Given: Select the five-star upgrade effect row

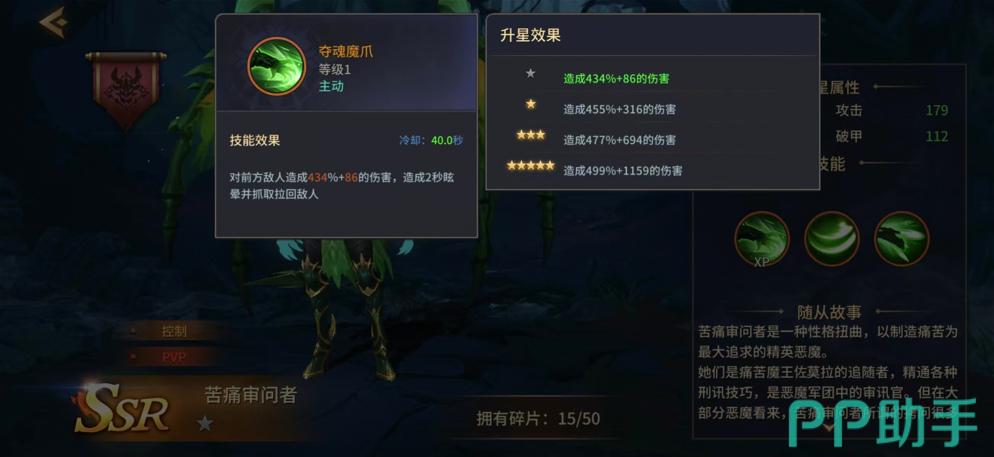Looking at the screenshot, I should point(652,169).
